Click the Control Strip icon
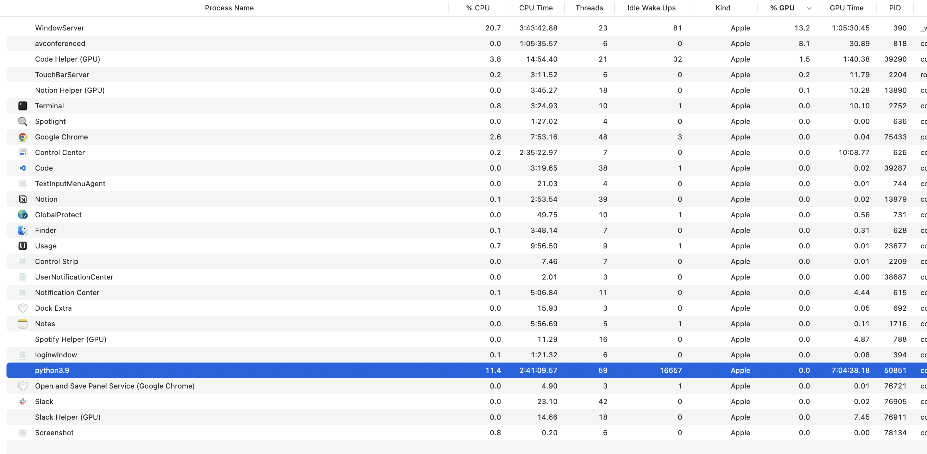927x454 pixels. tap(23, 261)
